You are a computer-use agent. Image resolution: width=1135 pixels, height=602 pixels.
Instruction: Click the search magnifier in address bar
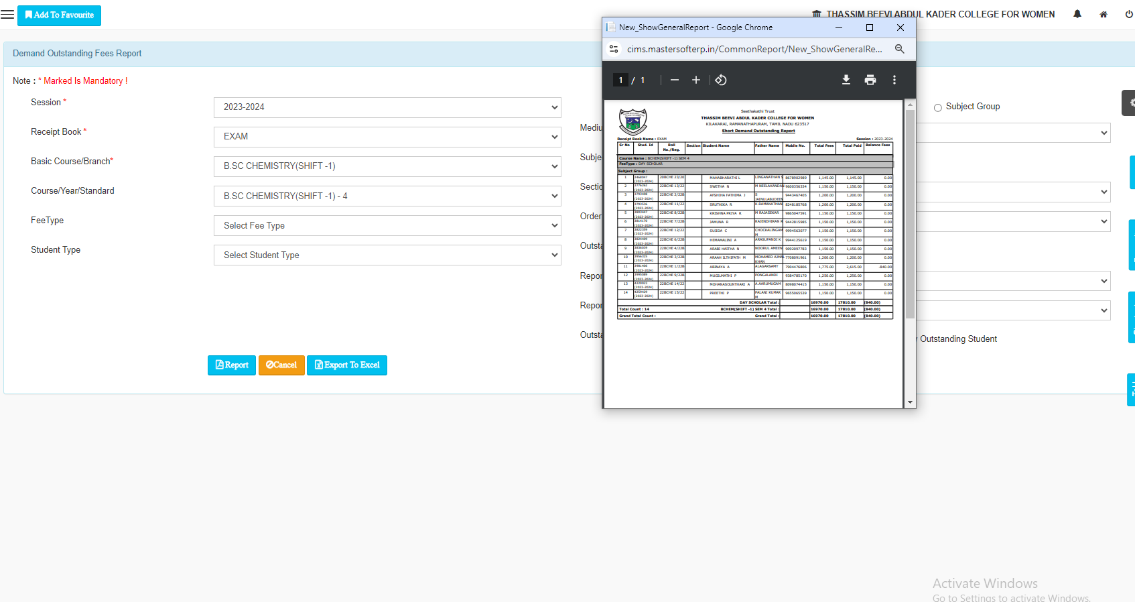click(x=900, y=49)
